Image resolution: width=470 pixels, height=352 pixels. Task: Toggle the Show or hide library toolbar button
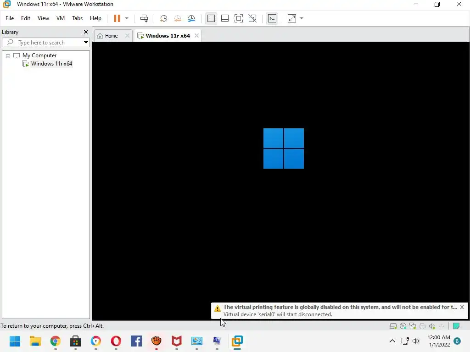point(211,18)
